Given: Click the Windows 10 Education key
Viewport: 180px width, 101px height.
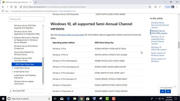Looking at the screenshot, I should [111, 85].
